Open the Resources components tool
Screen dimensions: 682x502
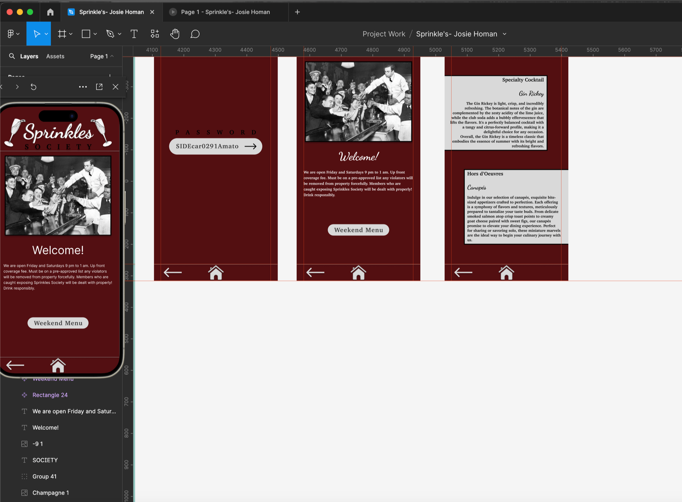(155, 34)
